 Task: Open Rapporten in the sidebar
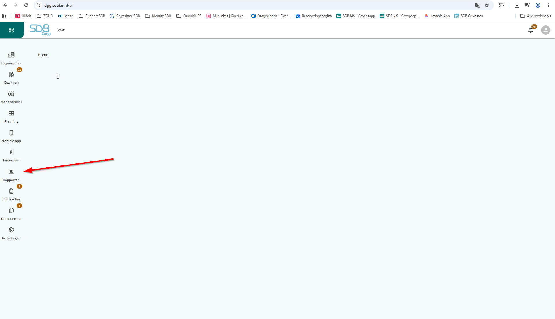coord(11,175)
